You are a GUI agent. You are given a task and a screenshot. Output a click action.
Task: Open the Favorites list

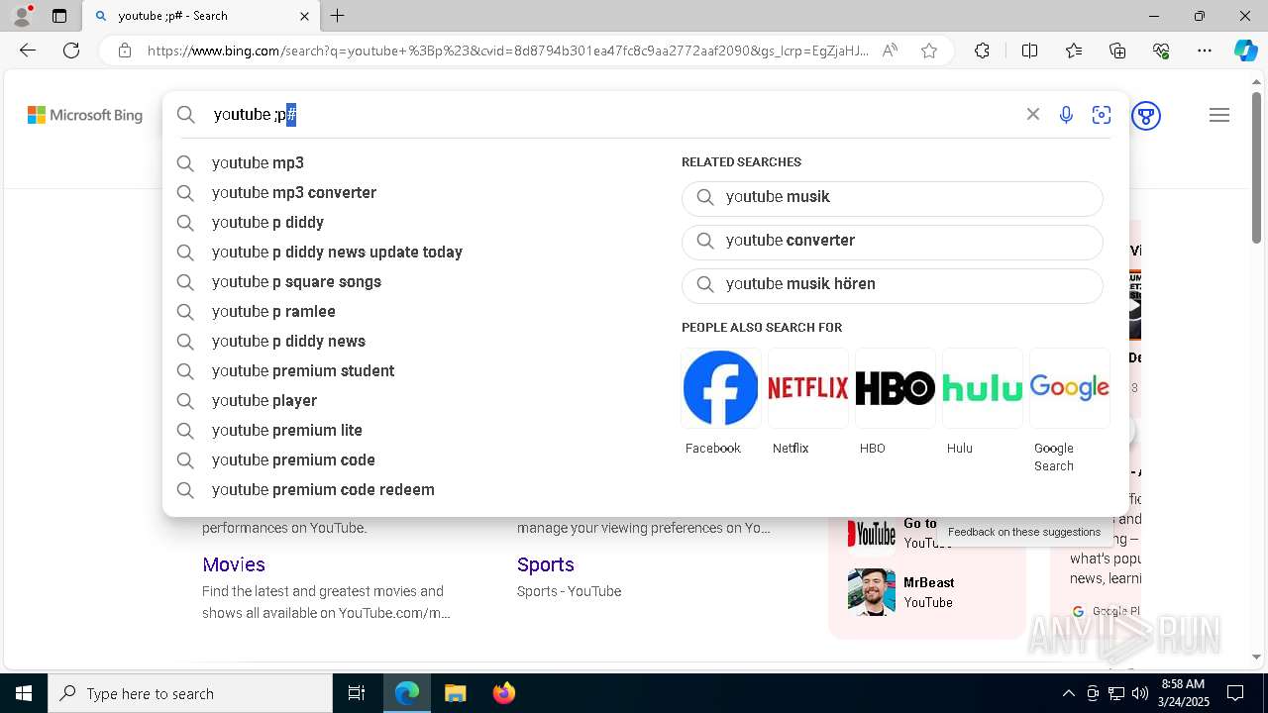(x=1074, y=51)
